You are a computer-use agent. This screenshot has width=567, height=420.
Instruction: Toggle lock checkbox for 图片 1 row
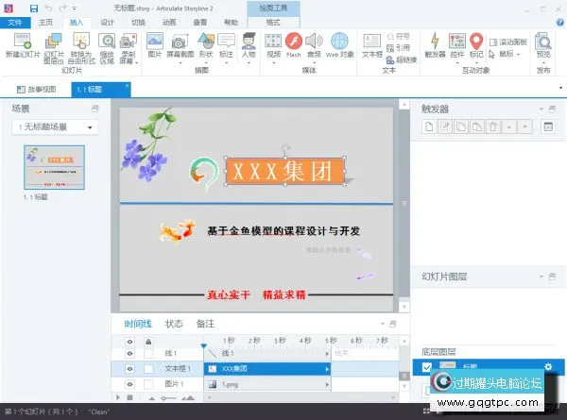148,384
